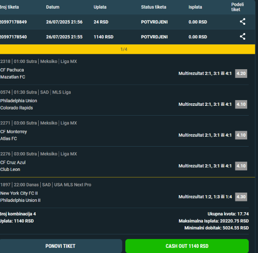258x253 pixels.
Task: Click the 4.20 odds box for Pachuca
Action: pos(241,73)
